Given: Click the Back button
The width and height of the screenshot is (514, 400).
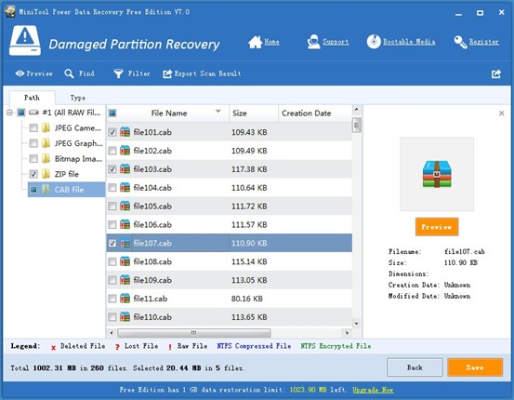Looking at the screenshot, I should pos(415,367).
